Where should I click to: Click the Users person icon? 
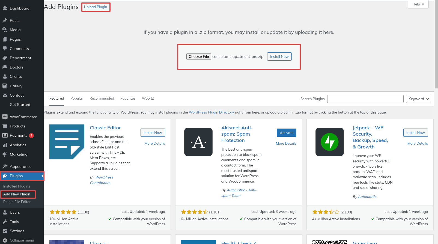point(5,212)
